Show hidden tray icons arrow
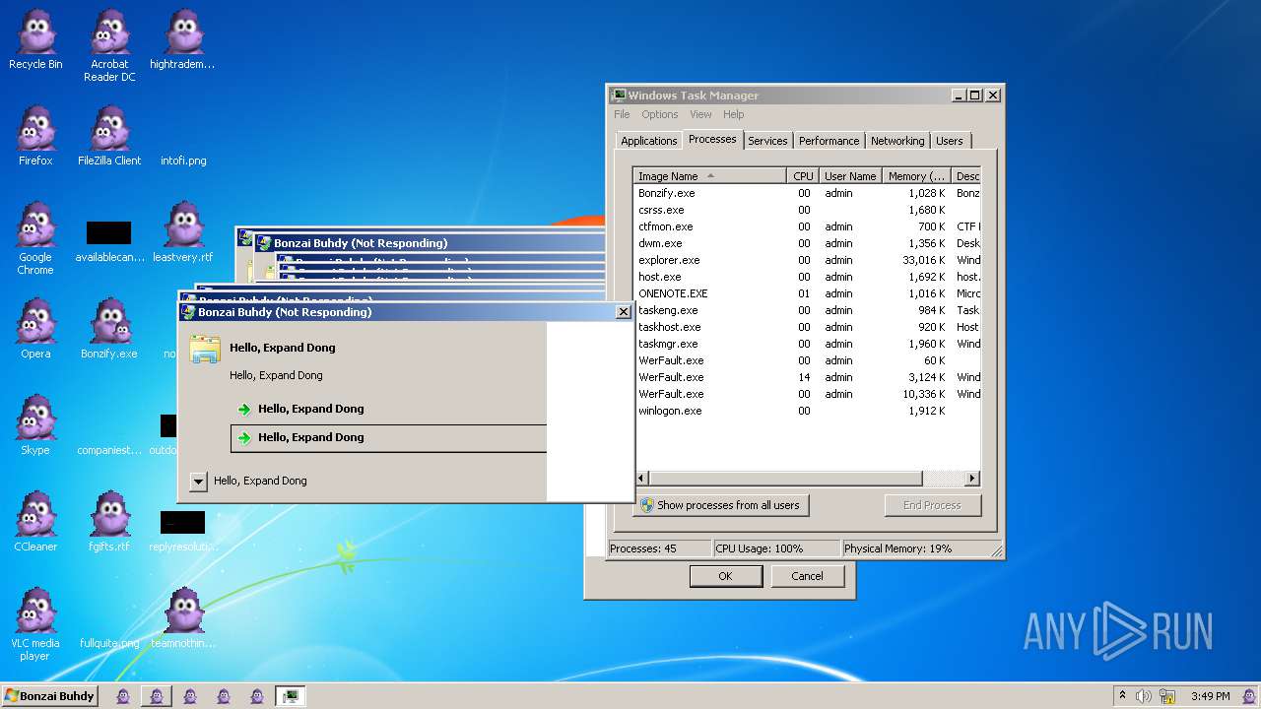1261x709 pixels. tap(1122, 696)
